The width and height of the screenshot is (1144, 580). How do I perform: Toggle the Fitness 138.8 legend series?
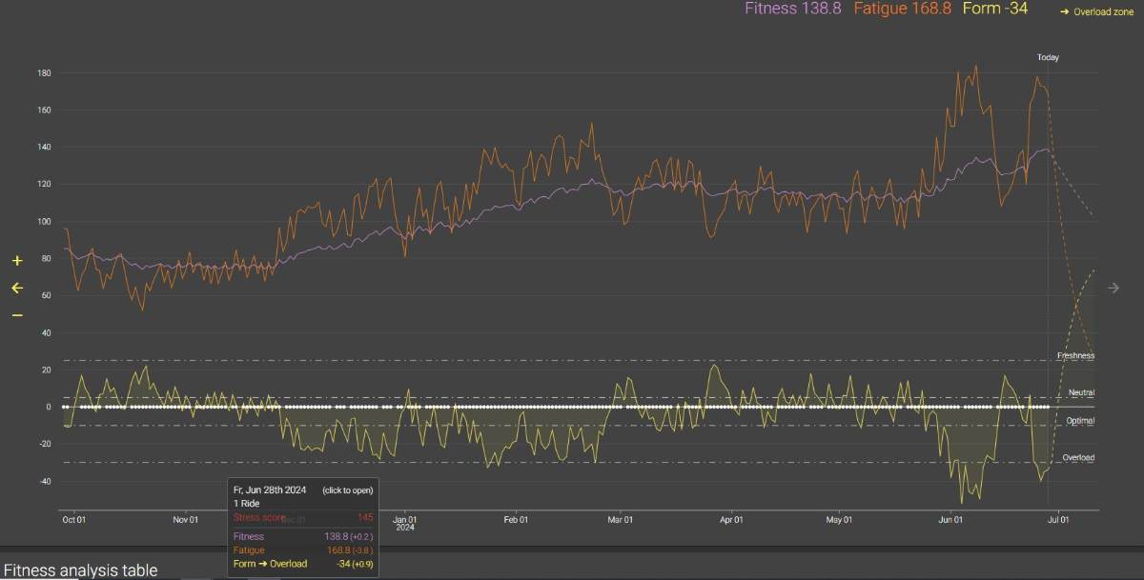tap(792, 10)
